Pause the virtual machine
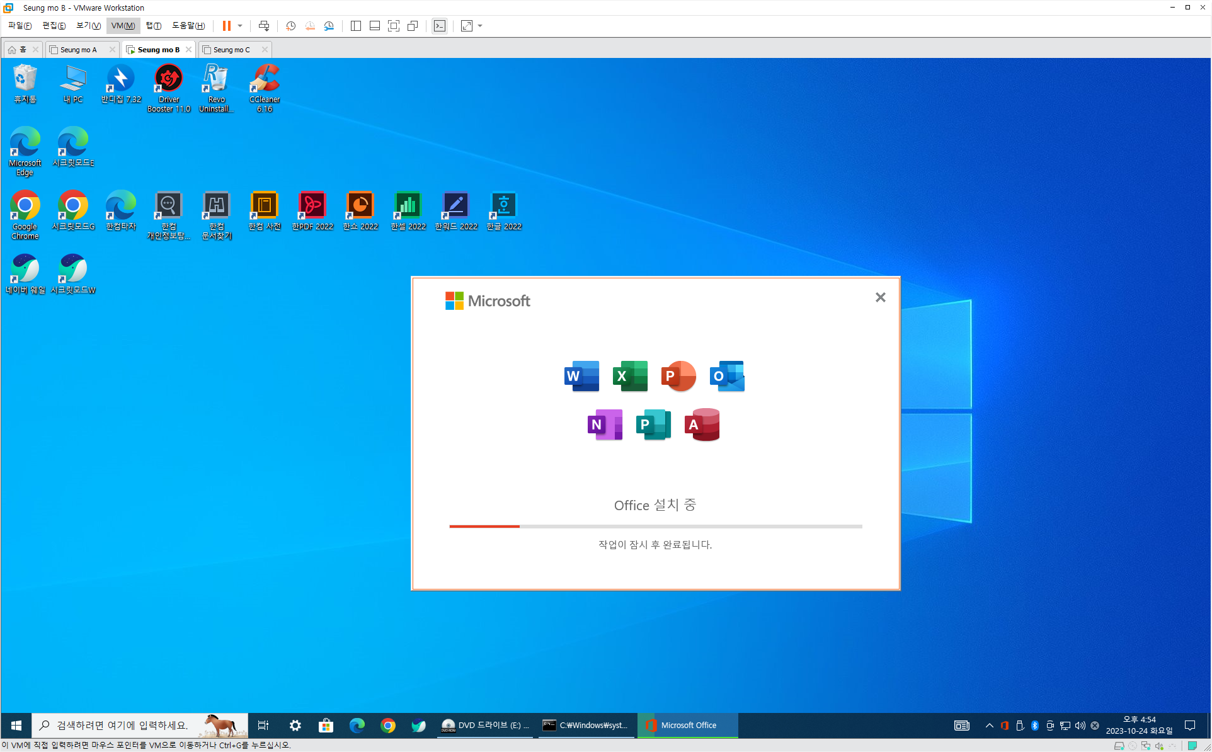The width and height of the screenshot is (1212, 752). 226,26
